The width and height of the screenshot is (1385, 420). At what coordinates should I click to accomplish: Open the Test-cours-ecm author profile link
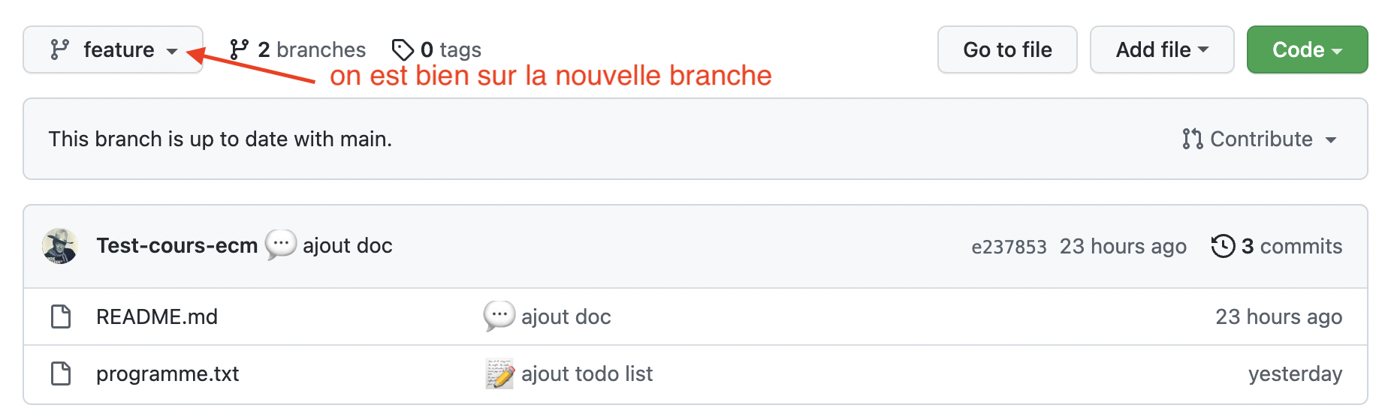point(177,246)
